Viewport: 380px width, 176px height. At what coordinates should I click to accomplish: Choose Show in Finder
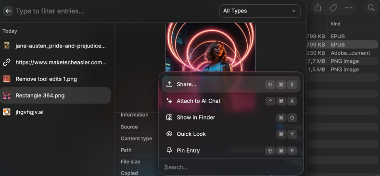[231, 117]
